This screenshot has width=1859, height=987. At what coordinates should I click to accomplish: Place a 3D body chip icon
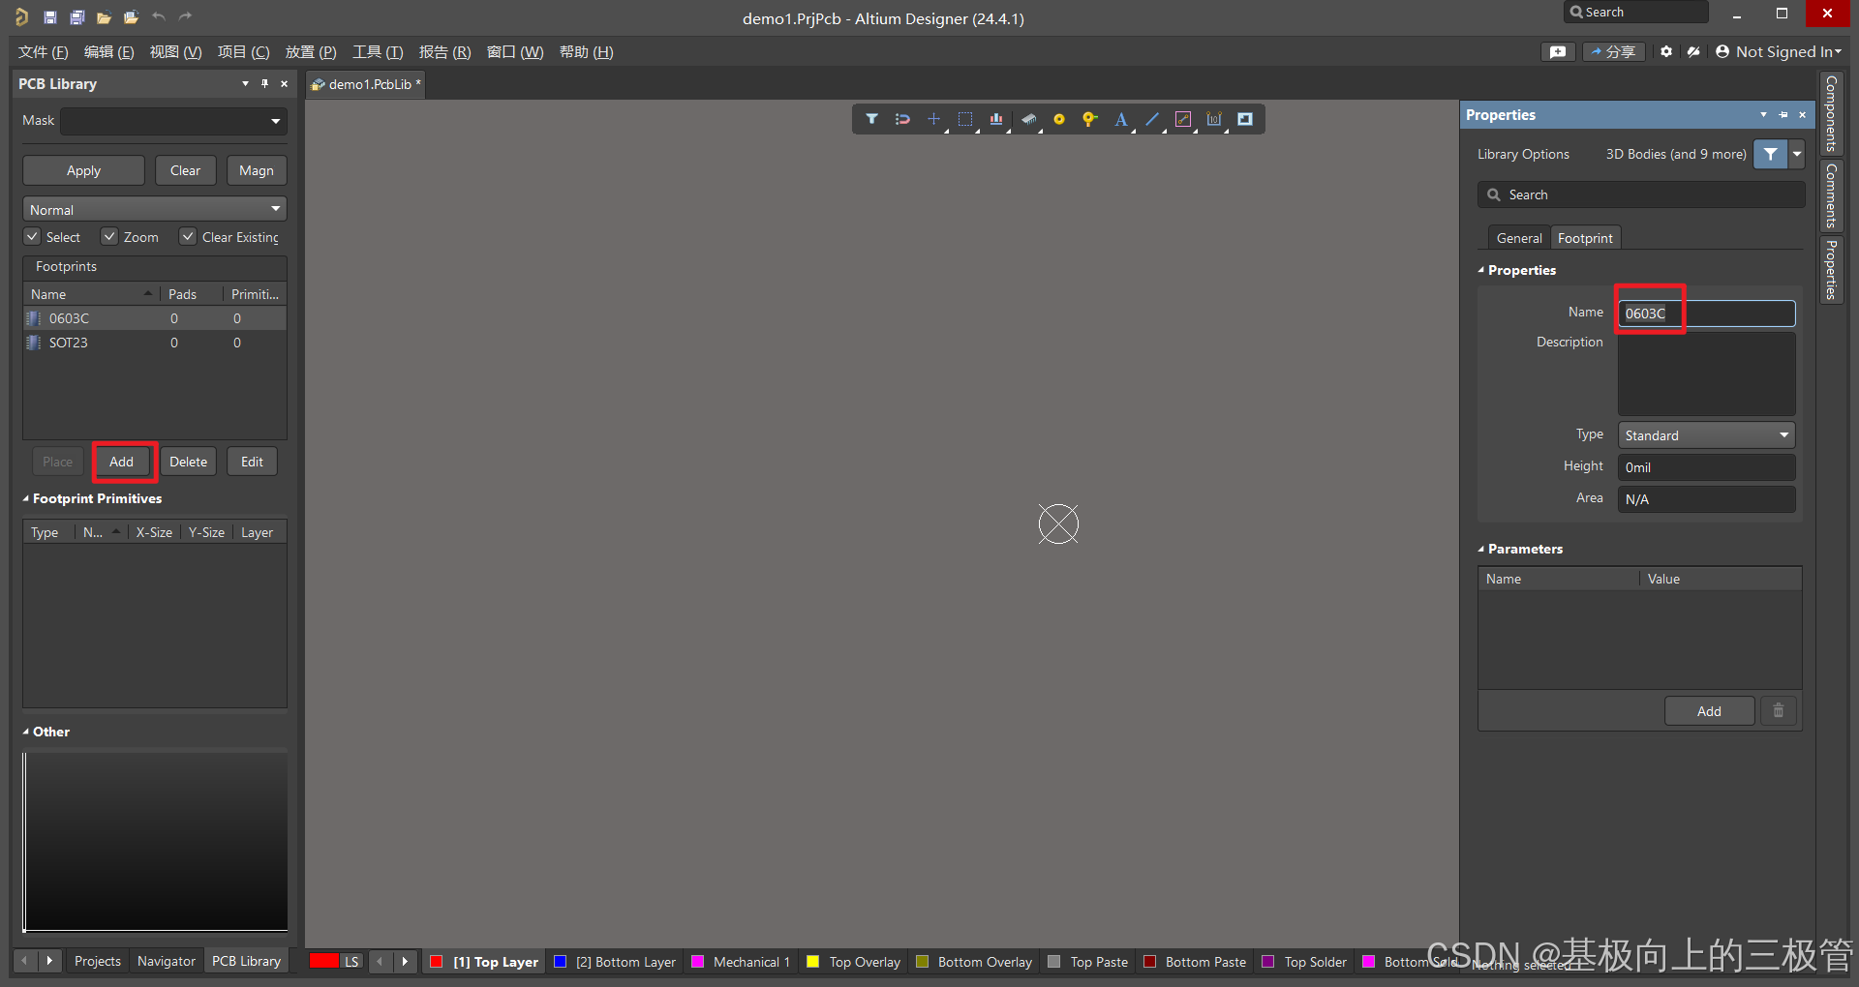pos(1028,119)
